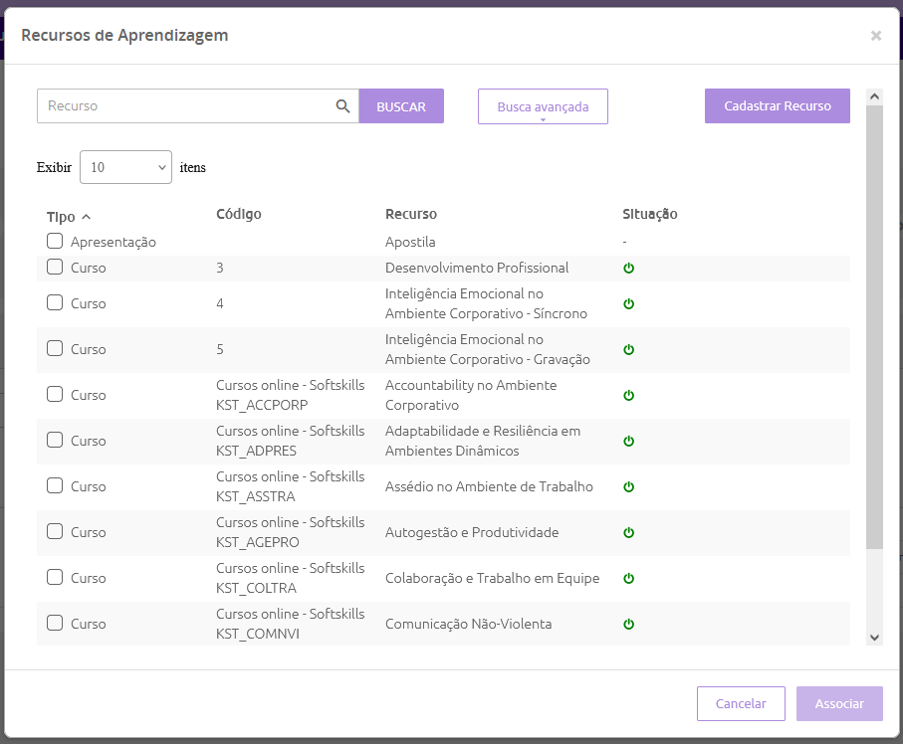Click 'Adaptabilidade e Resiliência em Ambientes Dinâmicos' text
Image resolution: width=903 pixels, height=744 pixels.
click(x=483, y=441)
